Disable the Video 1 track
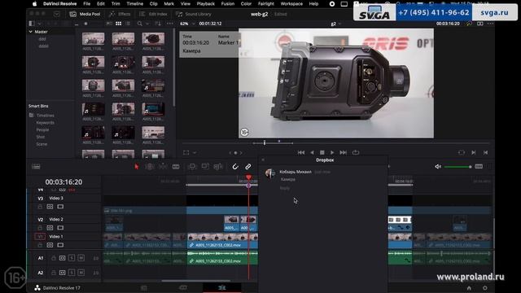Screen dimensions: 521x293 pyautogui.click(x=60, y=245)
